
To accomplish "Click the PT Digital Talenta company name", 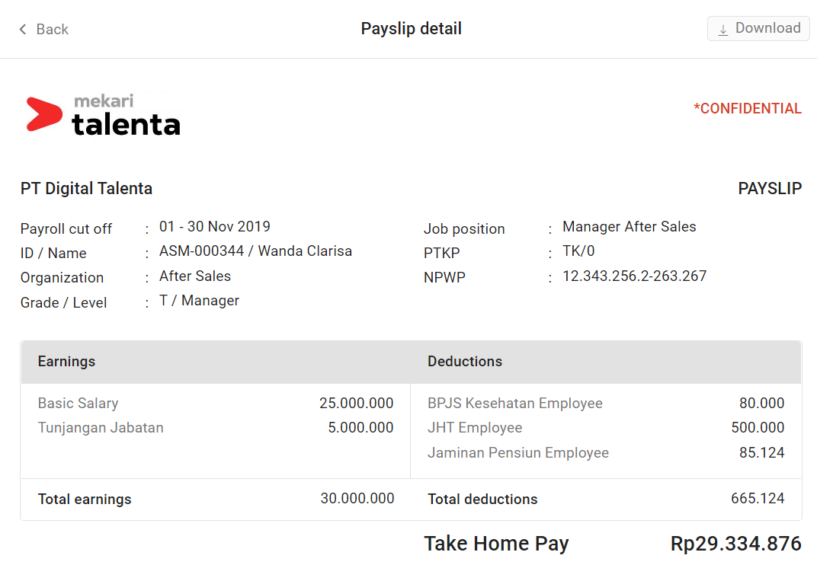I will click(86, 188).
